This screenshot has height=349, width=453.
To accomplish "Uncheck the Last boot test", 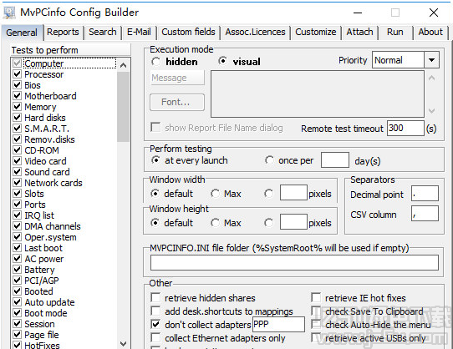I will click(x=18, y=248).
